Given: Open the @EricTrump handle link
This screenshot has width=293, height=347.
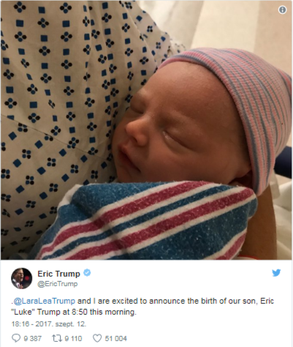Looking at the screenshot, I should pyautogui.click(x=58, y=284).
